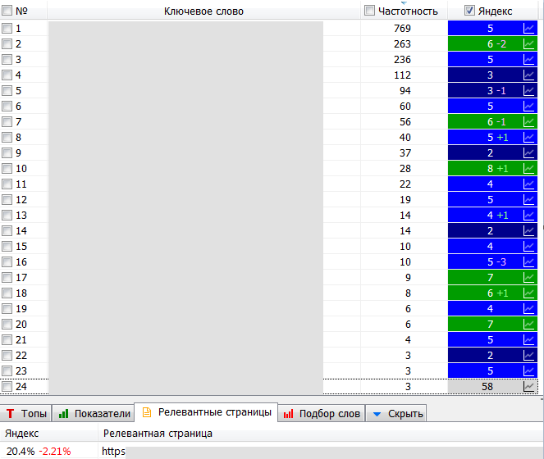Select the Яндекс position cell '5 -3'
Screen dimensions: 544x459
pyautogui.click(x=492, y=262)
